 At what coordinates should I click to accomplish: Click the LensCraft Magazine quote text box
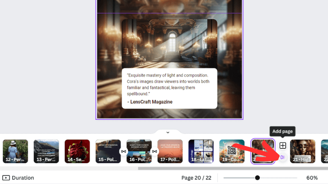169,88
